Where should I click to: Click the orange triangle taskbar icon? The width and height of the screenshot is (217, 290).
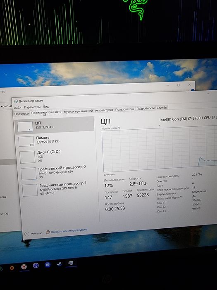(12, 268)
